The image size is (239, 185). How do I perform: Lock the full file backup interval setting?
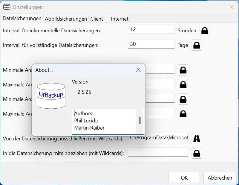[197, 45]
